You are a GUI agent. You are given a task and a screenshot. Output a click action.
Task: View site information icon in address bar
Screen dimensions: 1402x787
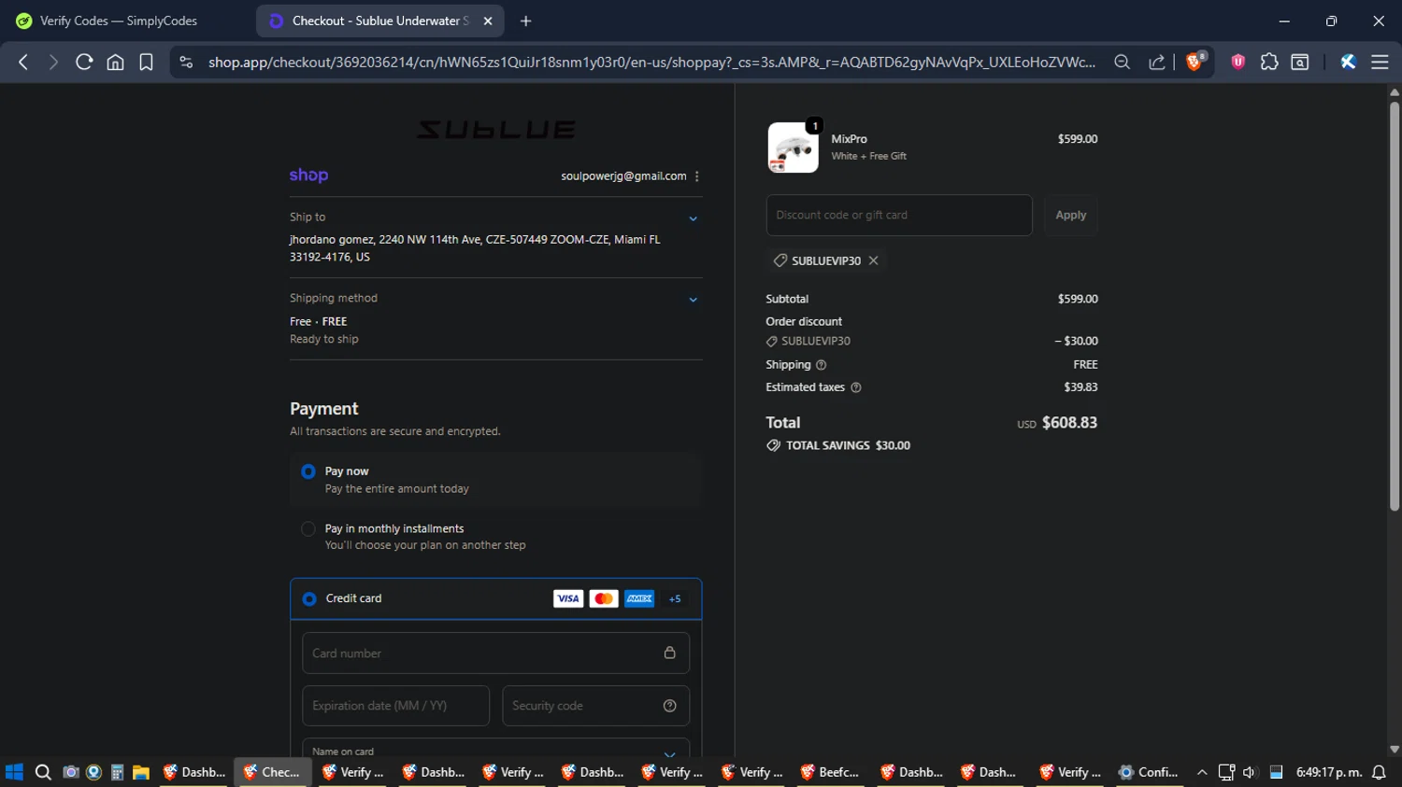tap(186, 62)
